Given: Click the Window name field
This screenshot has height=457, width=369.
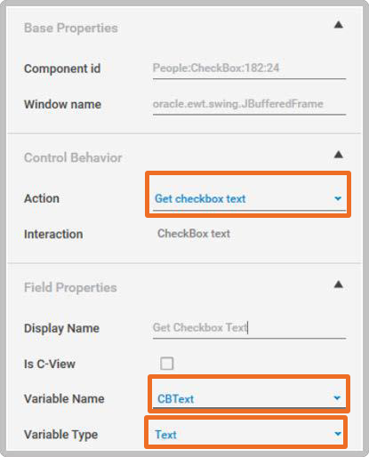Looking at the screenshot, I should [x=249, y=105].
